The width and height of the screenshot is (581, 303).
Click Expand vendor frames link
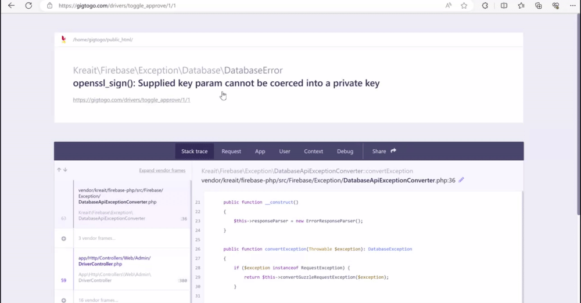(162, 171)
